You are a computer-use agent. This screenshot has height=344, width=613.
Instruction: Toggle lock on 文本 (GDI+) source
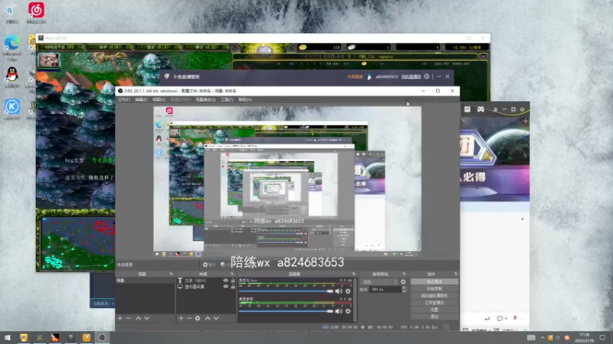[233, 281]
